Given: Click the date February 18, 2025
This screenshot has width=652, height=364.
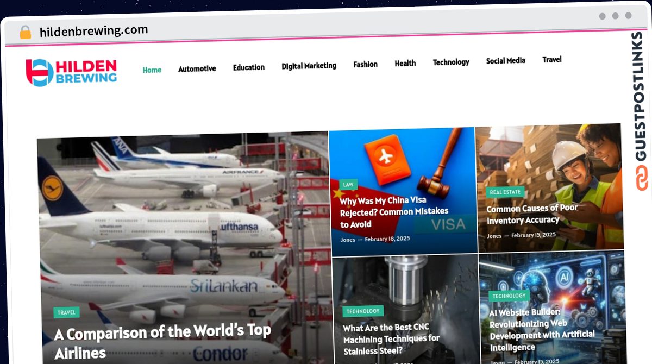Looking at the screenshot, I should [x=387, y=239].
